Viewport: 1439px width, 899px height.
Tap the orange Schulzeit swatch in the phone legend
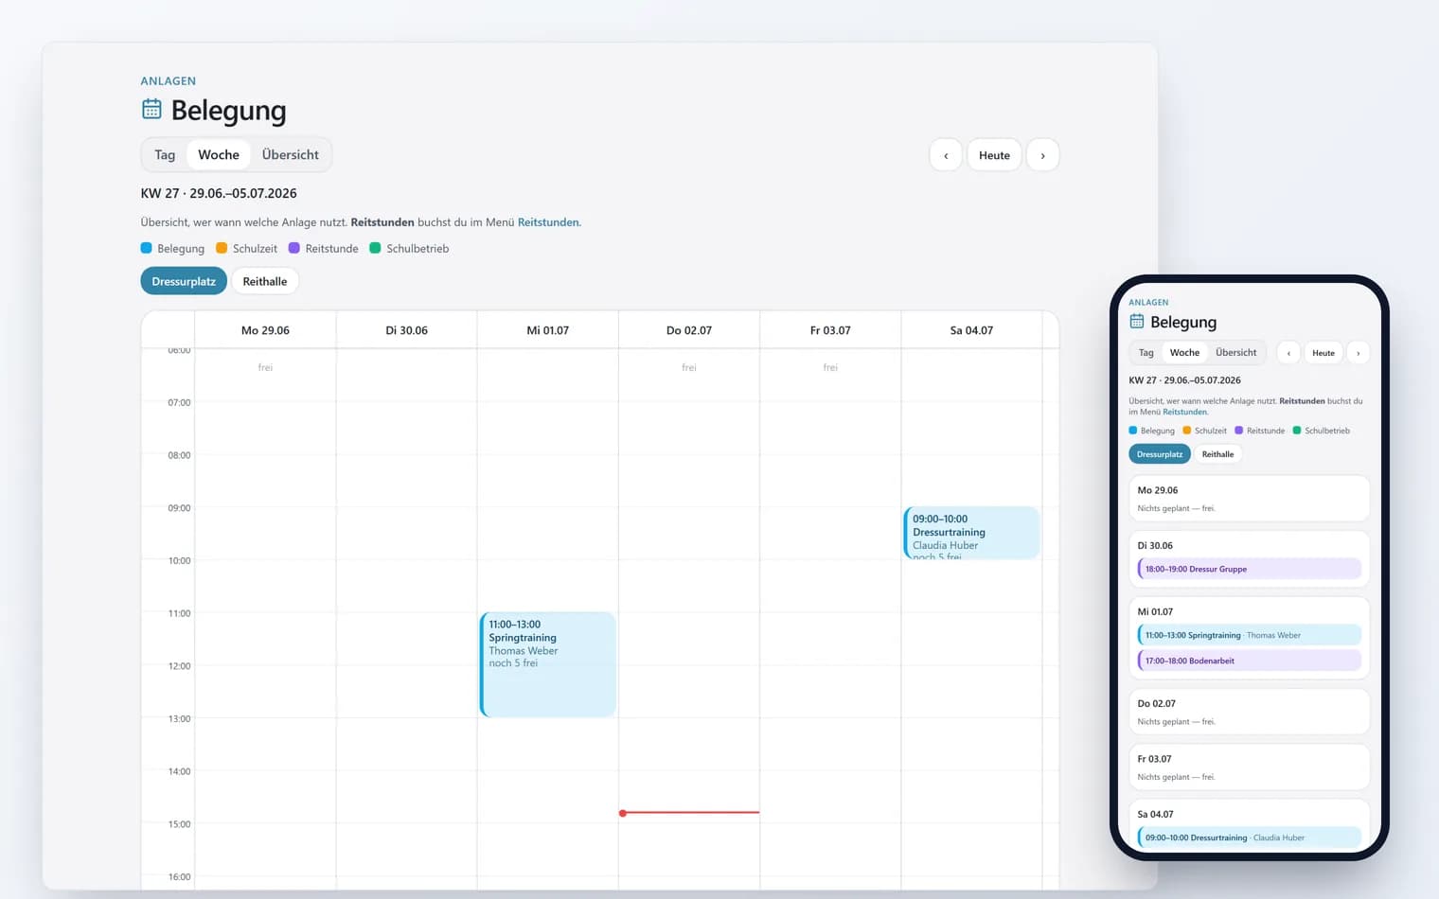[x=1187, y=431]
